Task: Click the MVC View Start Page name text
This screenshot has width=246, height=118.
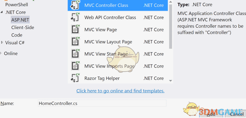Action: coord(106,54)
